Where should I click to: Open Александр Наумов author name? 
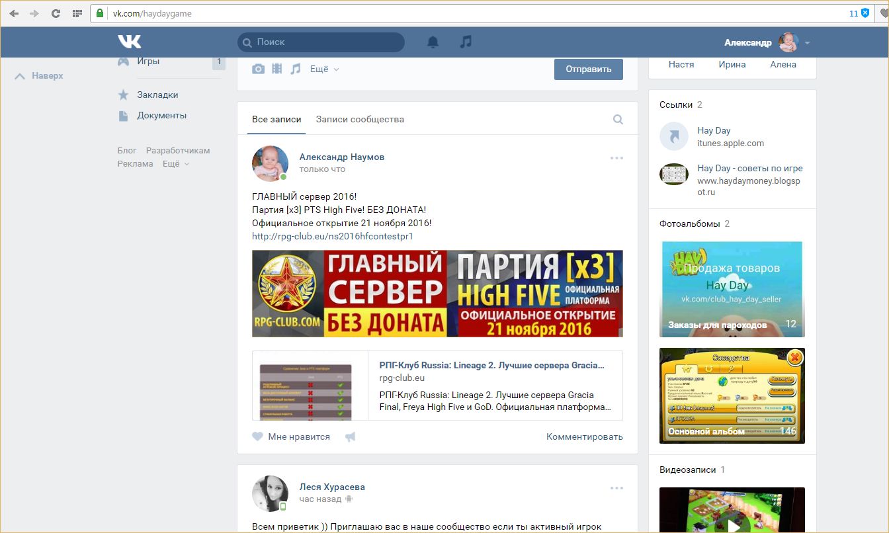point(342,157)
